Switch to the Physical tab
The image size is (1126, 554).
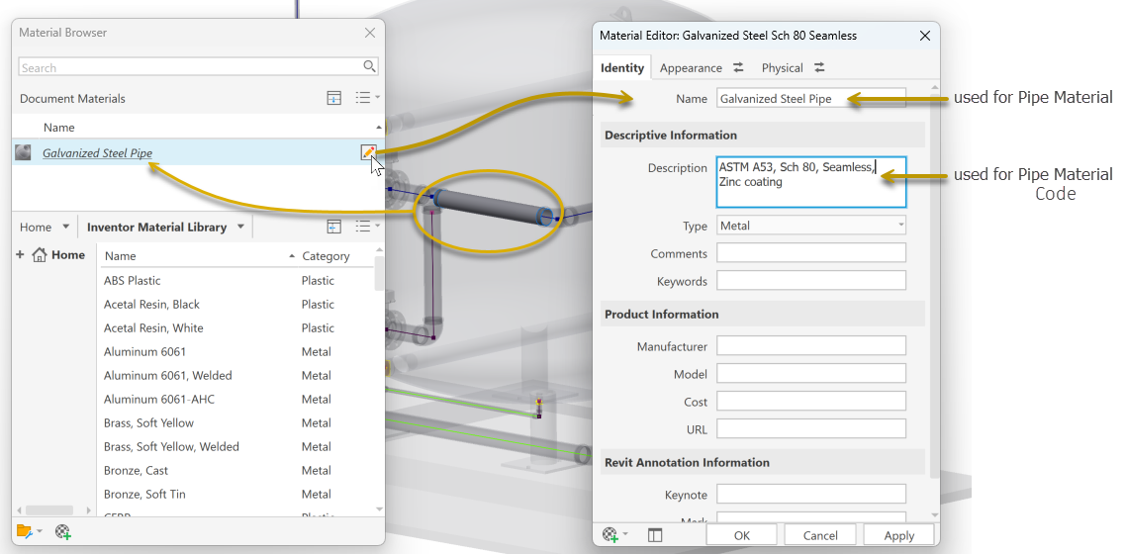coord(782,68)
